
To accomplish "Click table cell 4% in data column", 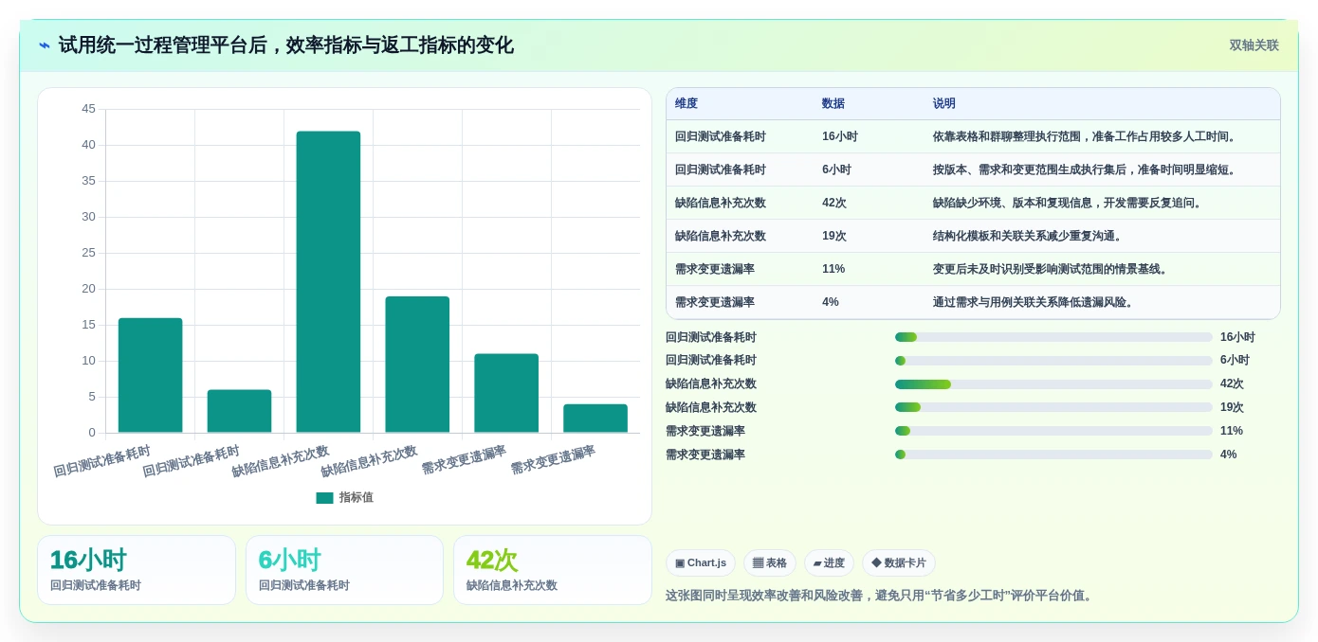I will click(831, 302).
